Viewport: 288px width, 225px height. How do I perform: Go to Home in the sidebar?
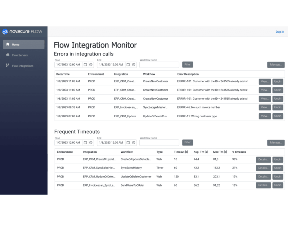click(23, 44)
